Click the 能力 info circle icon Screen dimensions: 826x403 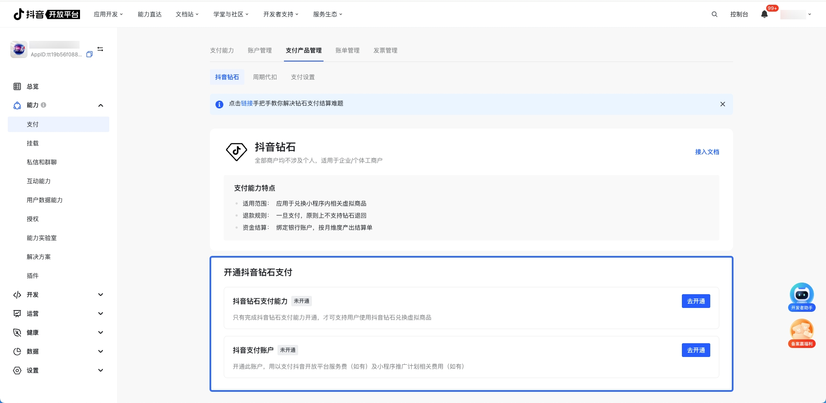point(43,105)
